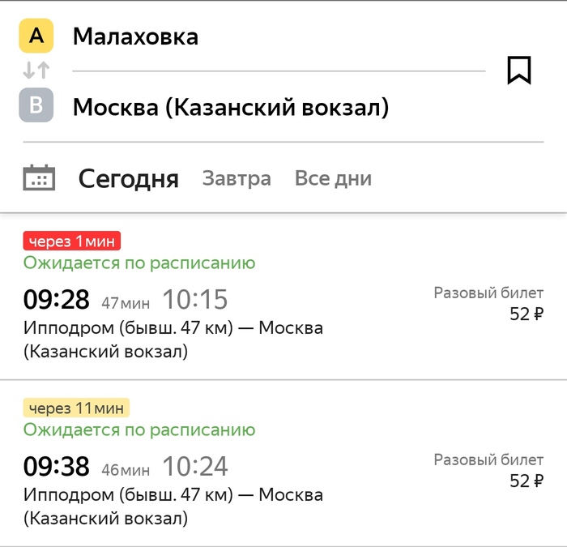Tap the 10:24 arrival time

click(195, 467)
